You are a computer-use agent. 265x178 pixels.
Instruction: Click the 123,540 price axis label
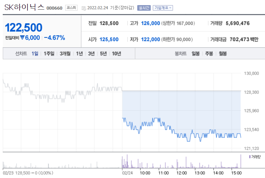point(252,130)
